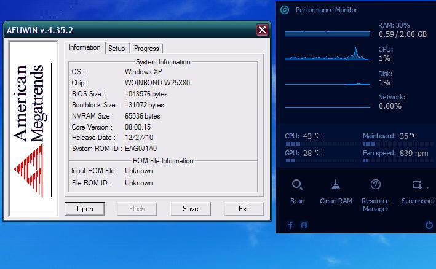Click the Open button in AFUWIN

tap(85, 209)
